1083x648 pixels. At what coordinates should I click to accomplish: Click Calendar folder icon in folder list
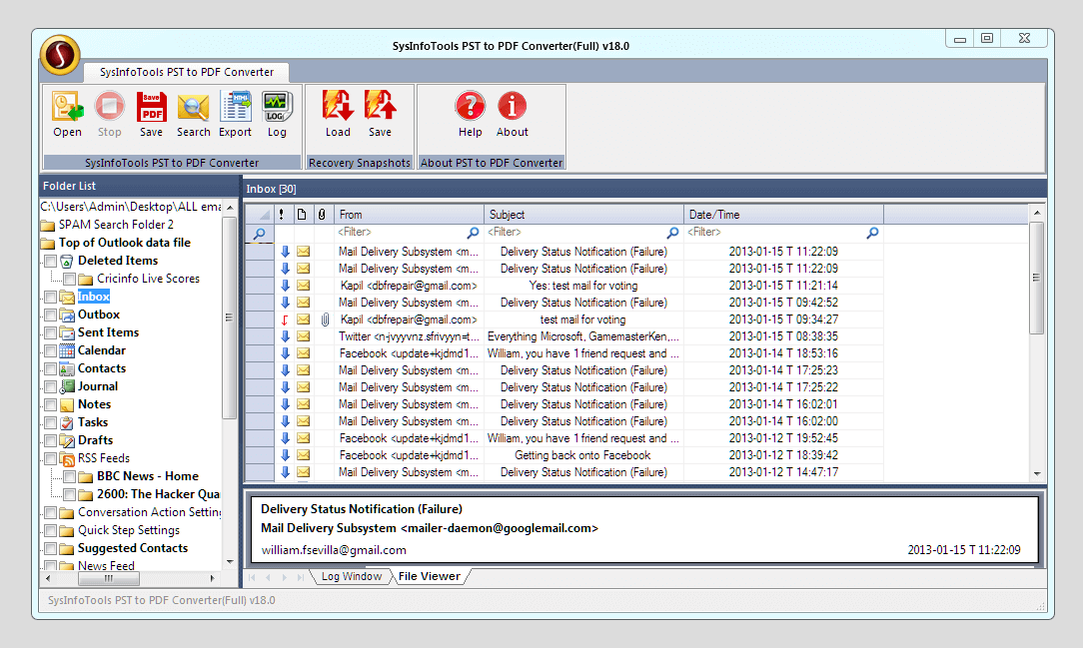pos(67,350)
